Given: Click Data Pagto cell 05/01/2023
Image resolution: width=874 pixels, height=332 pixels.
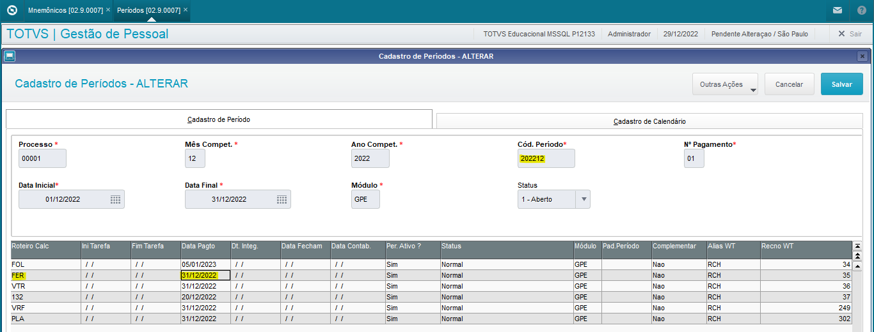Looking at the screenshot, I should click(x=205, y=264).
